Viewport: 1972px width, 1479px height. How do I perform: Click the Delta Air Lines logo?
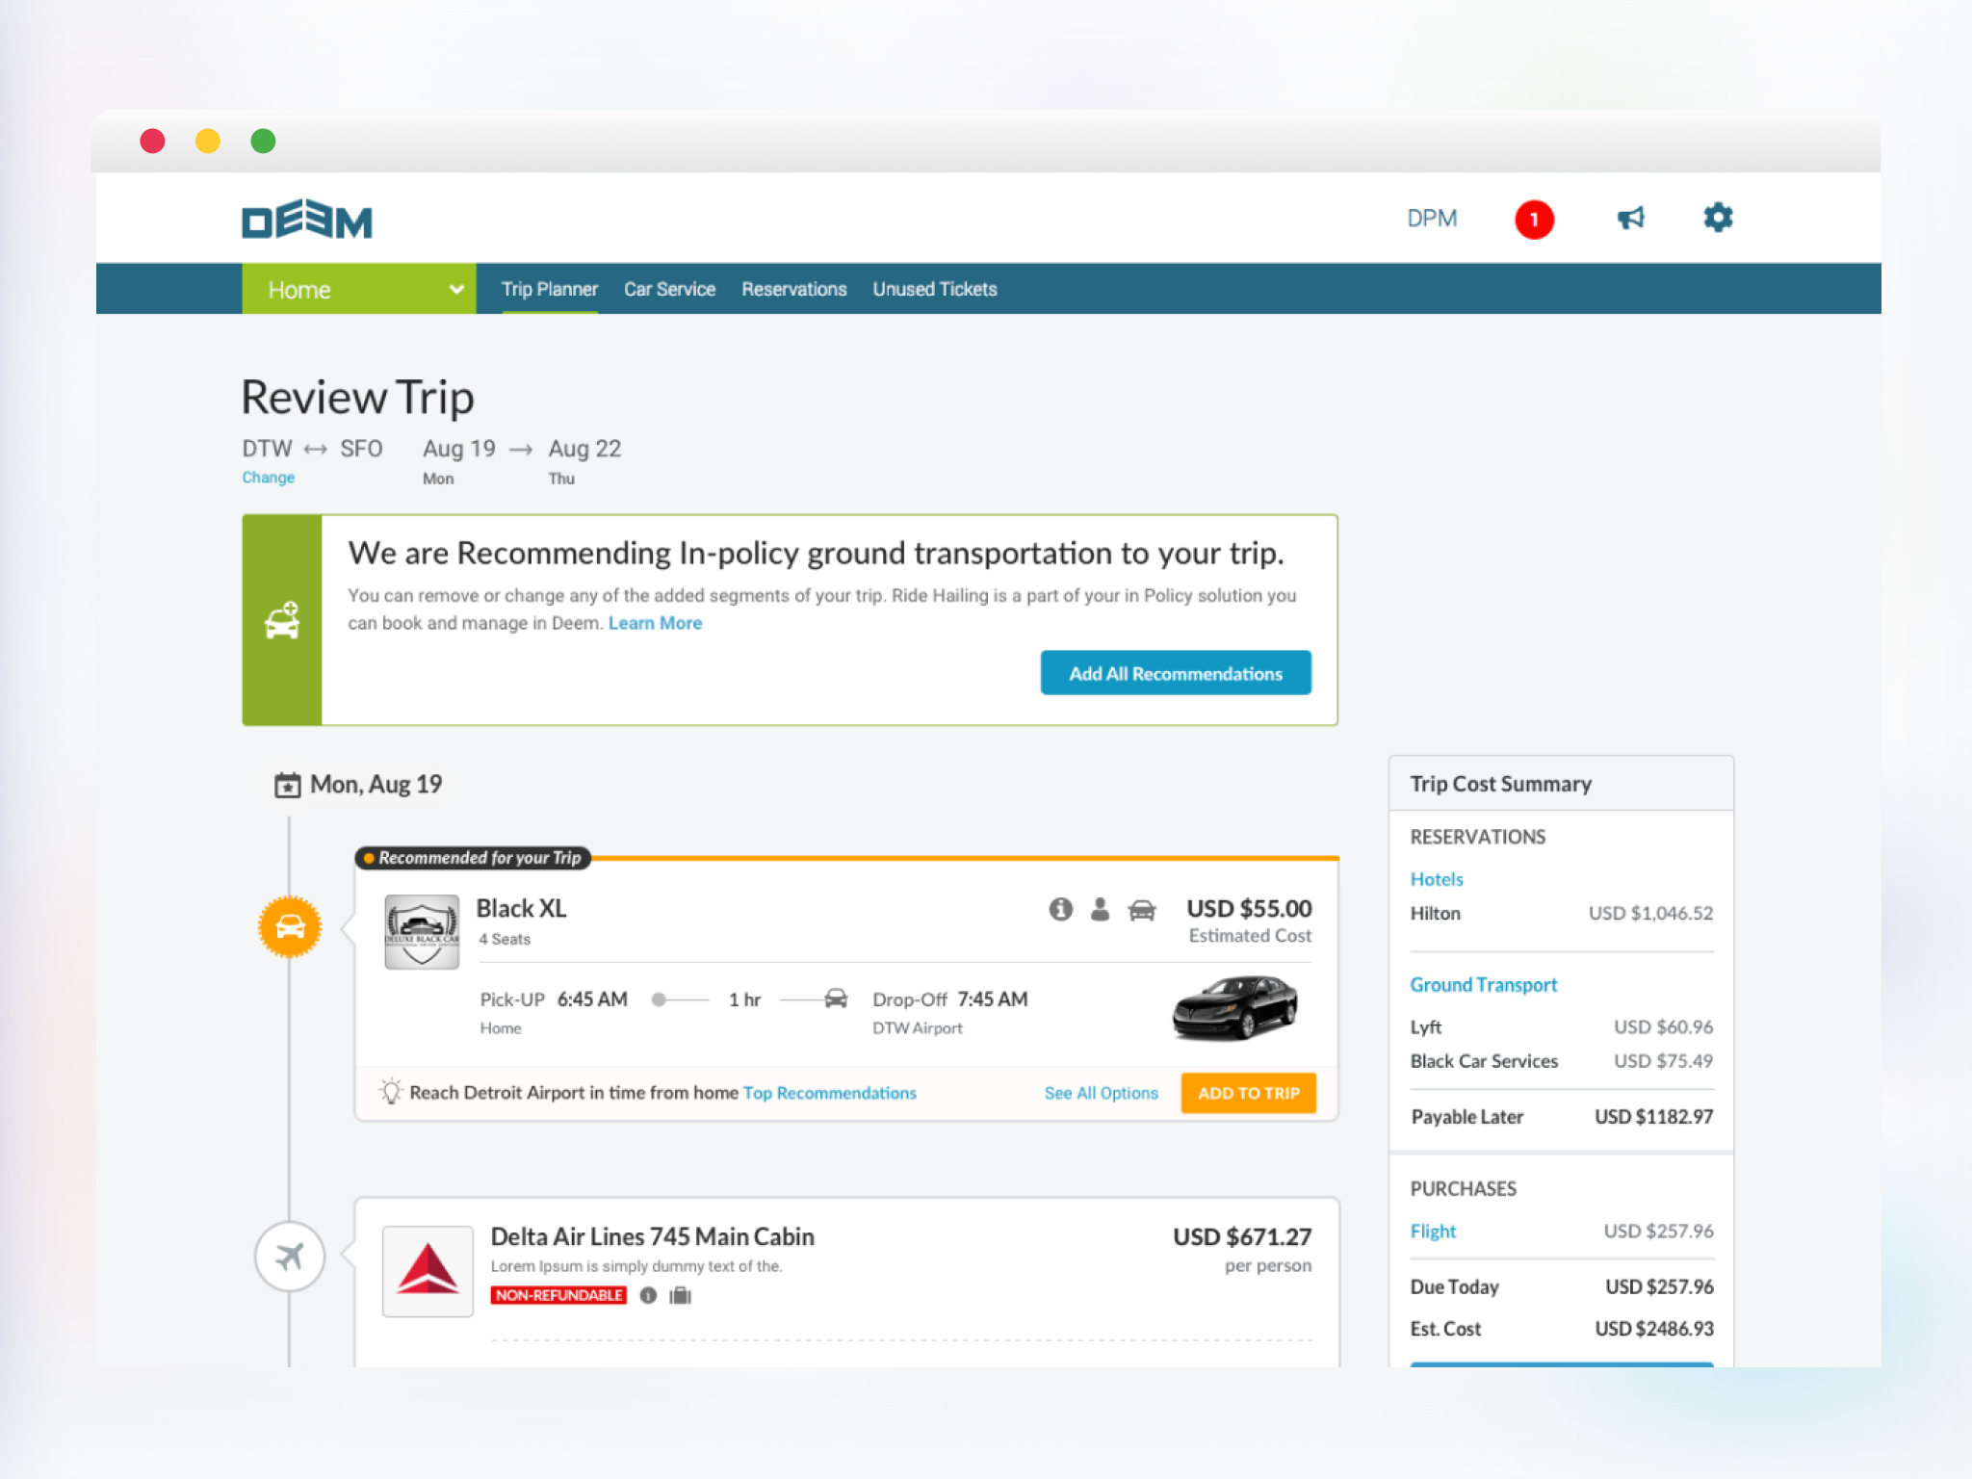pos(428,1270)
